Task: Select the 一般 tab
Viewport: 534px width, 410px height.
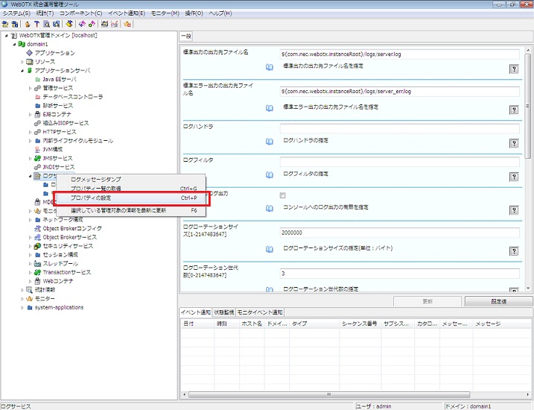Action: [186, 36]
